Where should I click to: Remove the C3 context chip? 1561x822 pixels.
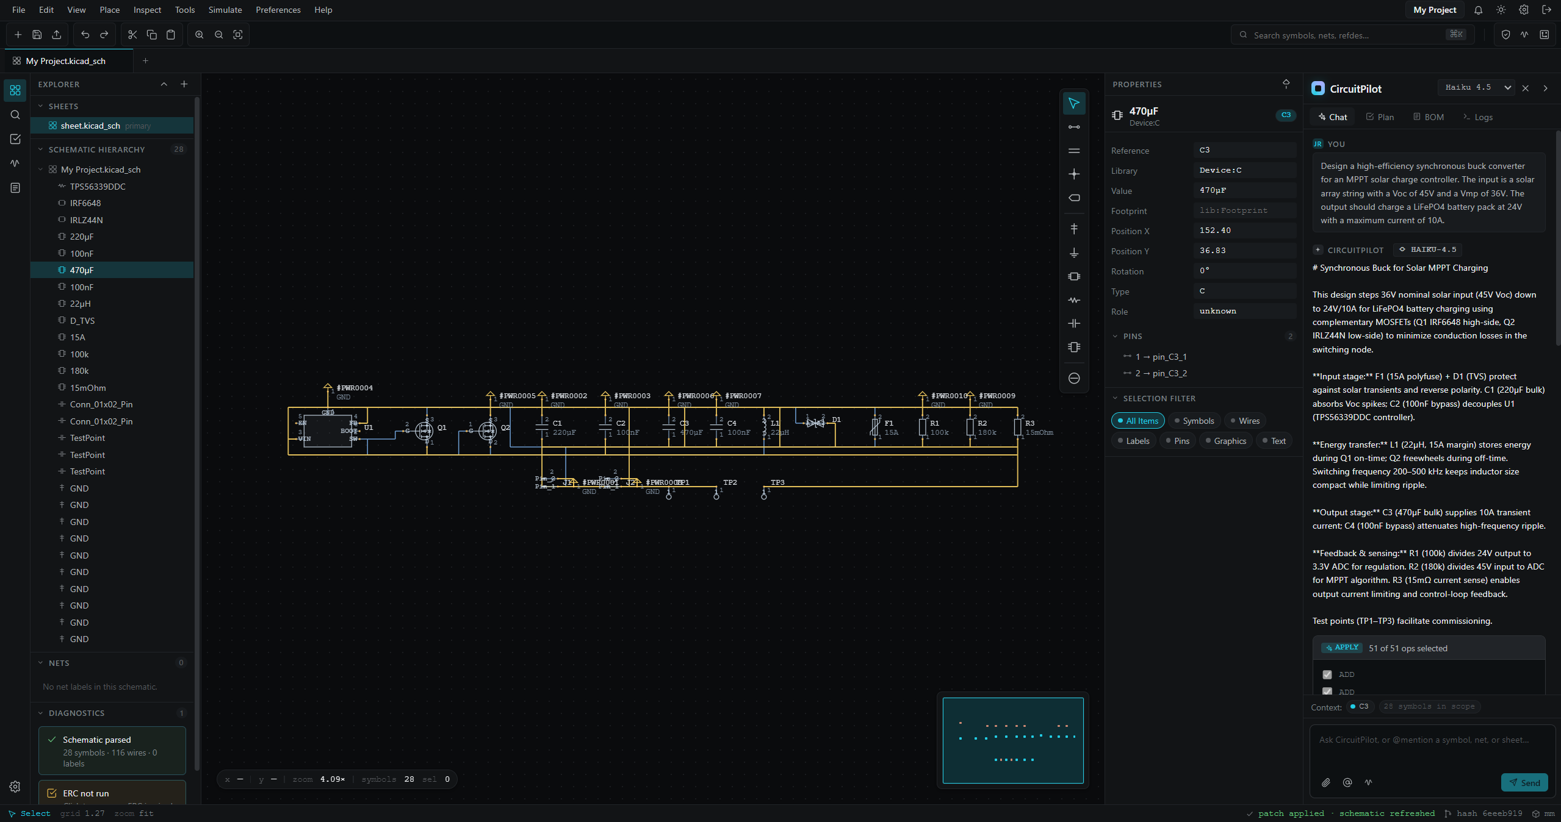(1360, 706)
